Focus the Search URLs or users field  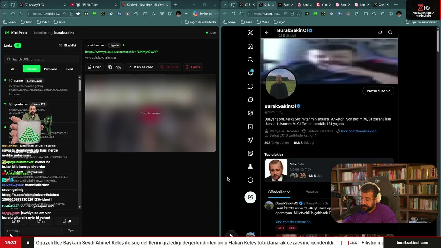42,59
